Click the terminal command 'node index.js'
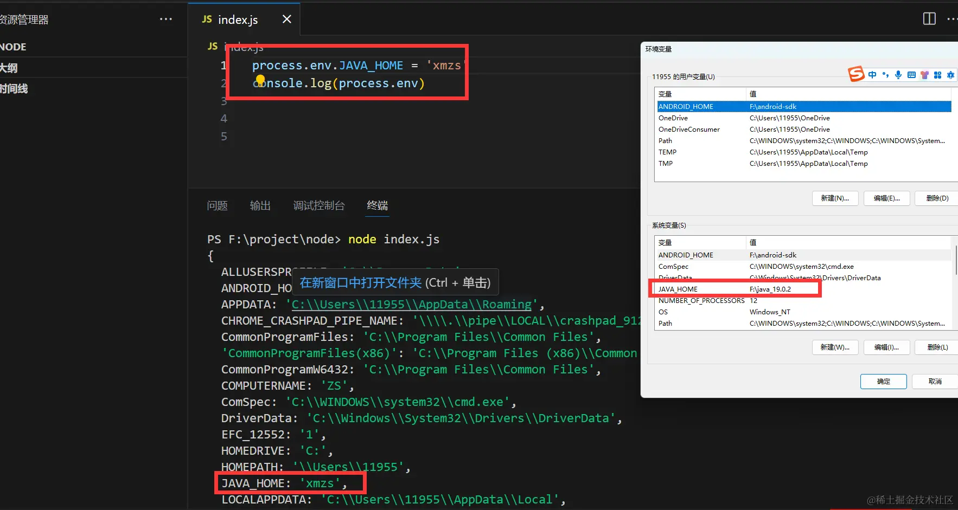Viewport: 958px width, 510px height. pos(394,240)
